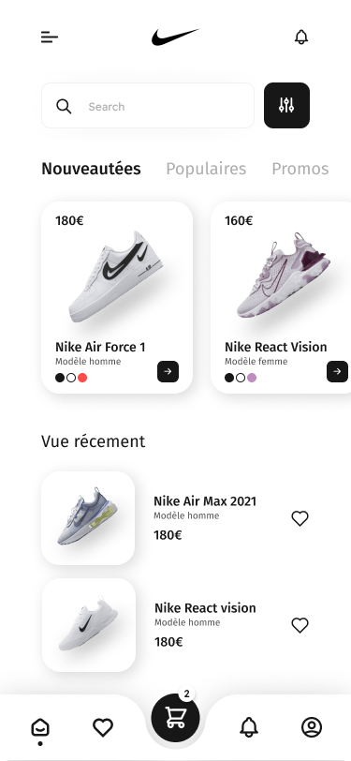Tap the top notification bell icon
Screen dimensions: 351x761
tap(301, 37)
